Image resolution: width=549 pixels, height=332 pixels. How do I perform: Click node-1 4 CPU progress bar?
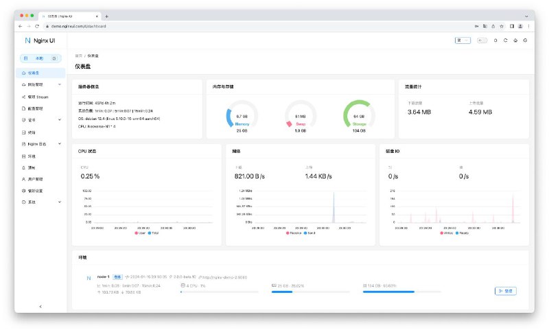(x=220, y=292)
